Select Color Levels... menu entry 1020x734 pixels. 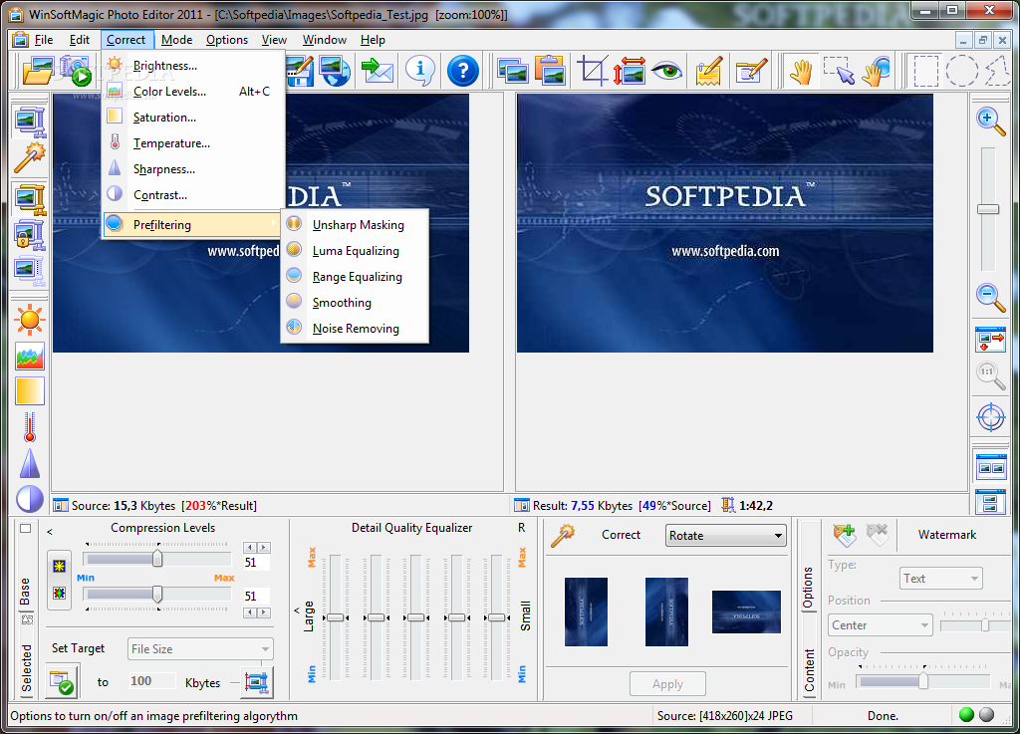(x=193, y=92)
